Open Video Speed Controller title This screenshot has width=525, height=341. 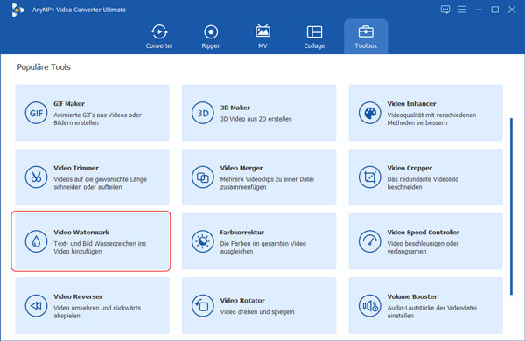coord(423,233)
